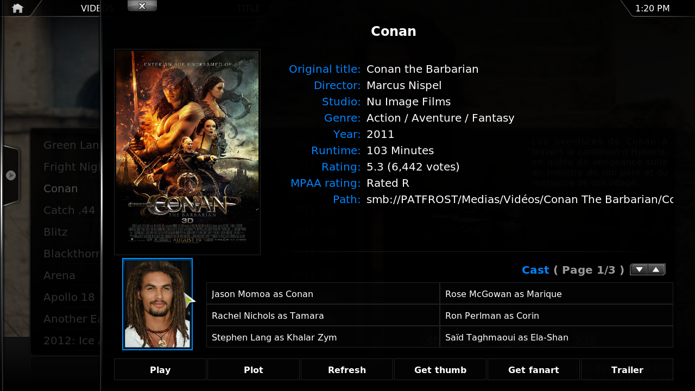Click the Cast section heading

(535, 270)
